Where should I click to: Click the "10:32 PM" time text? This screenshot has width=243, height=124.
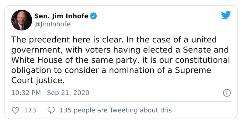(26, 93)
